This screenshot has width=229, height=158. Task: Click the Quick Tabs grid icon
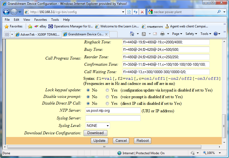pos(7,34)
